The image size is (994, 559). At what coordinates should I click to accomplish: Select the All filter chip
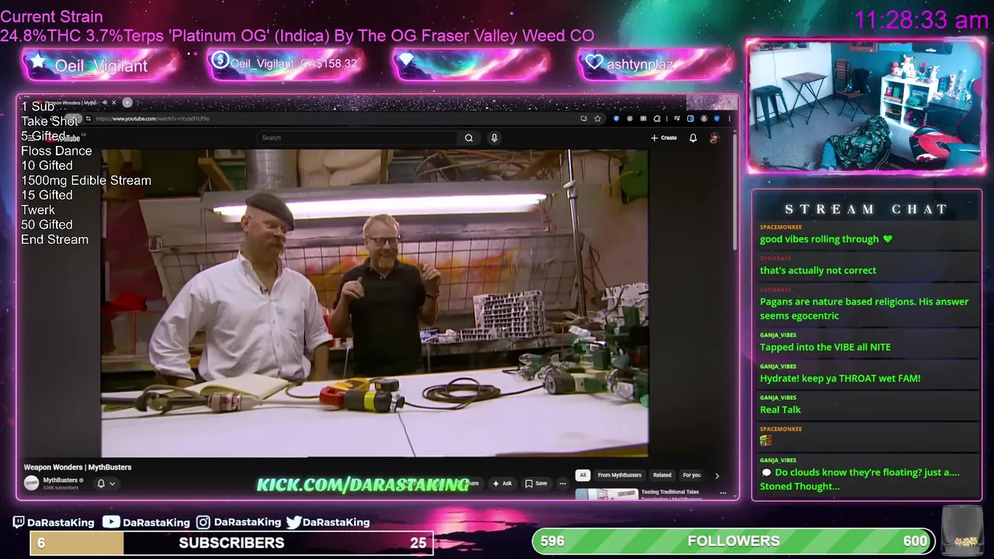click(582, 475)
